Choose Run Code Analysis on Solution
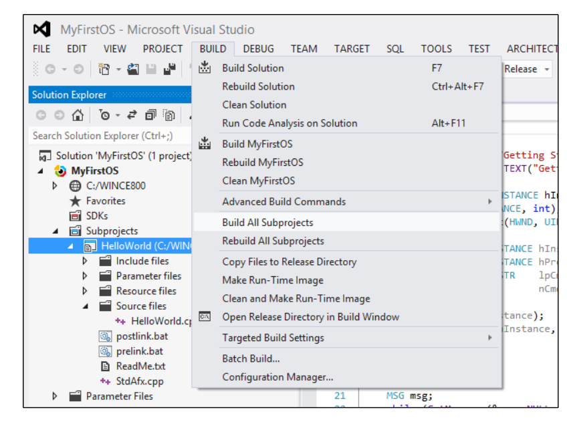 (x=346, y=123)
